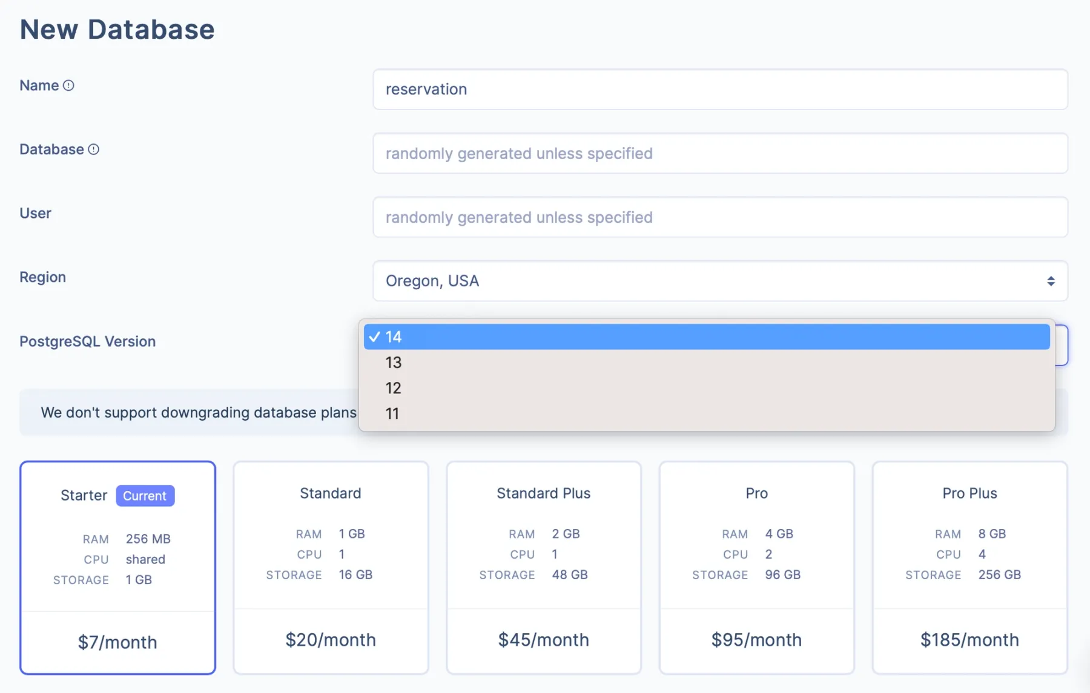Click the New Database page heading
Viewport: 1090px width, 693px height.
click(x=117, y=29)
